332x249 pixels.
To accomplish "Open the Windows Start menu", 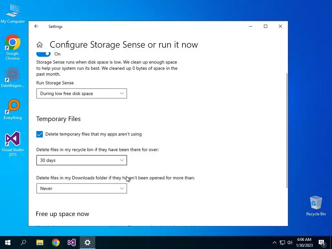I will (8, 243).
